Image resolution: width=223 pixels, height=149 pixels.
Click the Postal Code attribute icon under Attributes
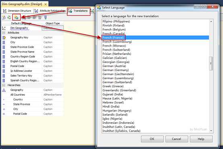point(4,66)
